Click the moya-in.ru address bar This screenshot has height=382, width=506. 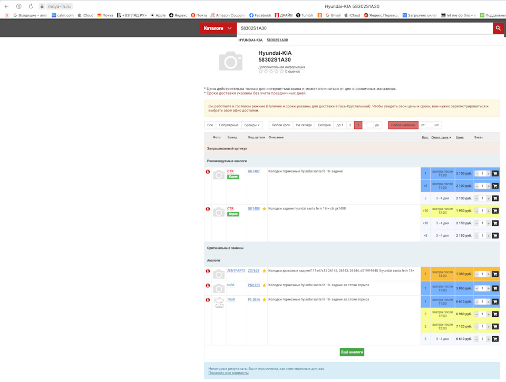pos(56,6)
